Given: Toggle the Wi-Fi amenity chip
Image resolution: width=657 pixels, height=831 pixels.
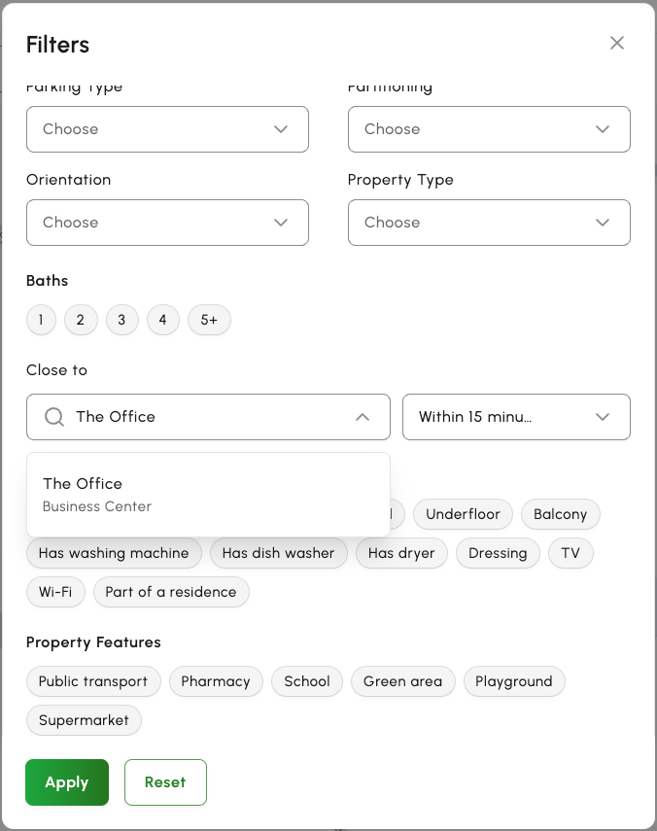Looking at the screenshot, I should pyautogui.click(x=55, y=592).
